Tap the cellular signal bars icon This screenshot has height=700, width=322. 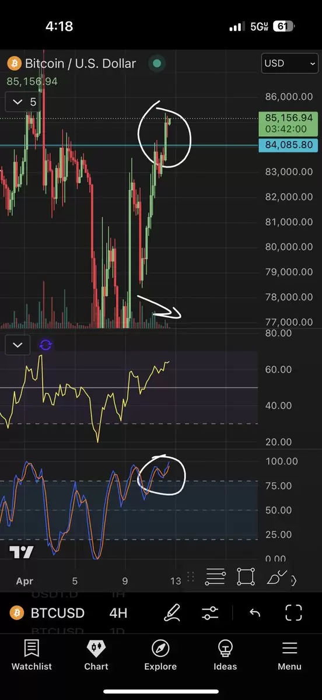point(236,27)
